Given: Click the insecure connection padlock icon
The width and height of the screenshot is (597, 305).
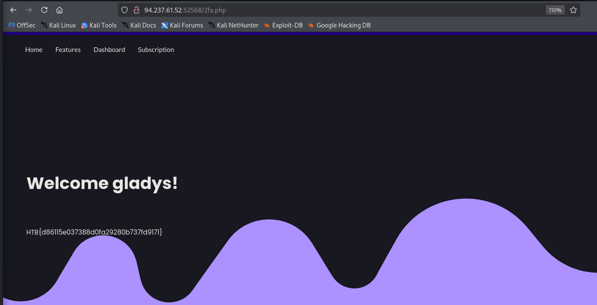Looking at the screenshot, I should tap(137, 10).
